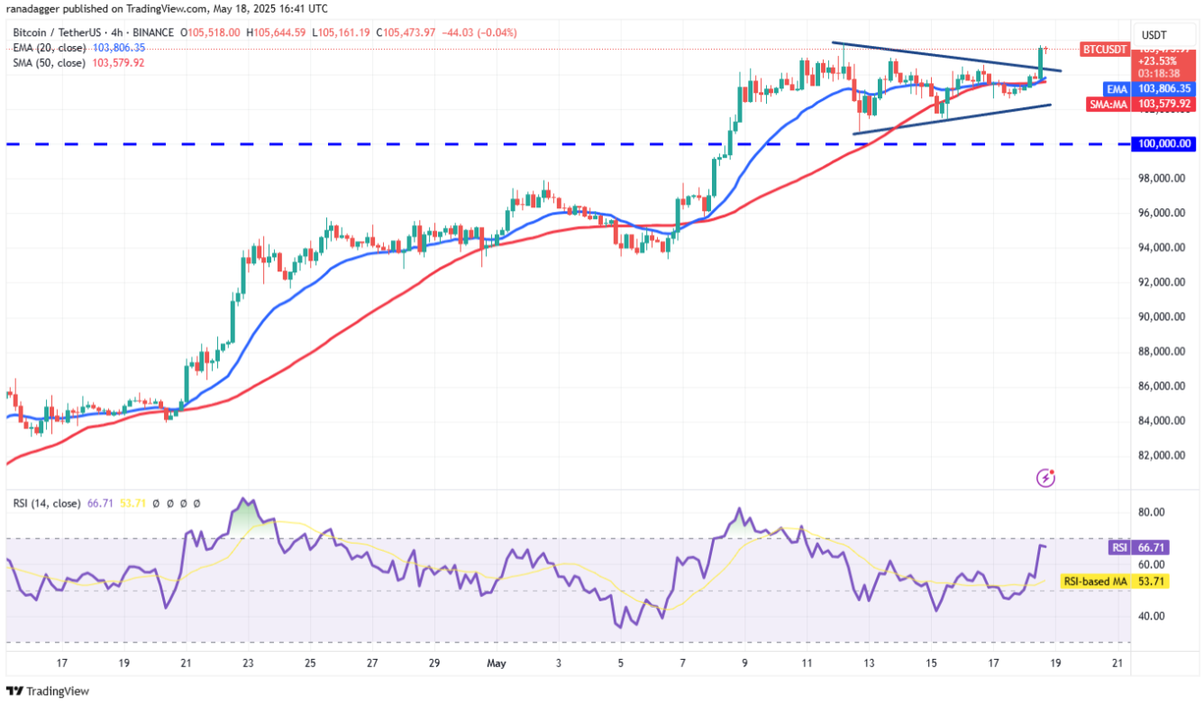
Task: Open the BINANCE exchange entry in the legend
Action: pyautogui.click(x=154, y=32)
